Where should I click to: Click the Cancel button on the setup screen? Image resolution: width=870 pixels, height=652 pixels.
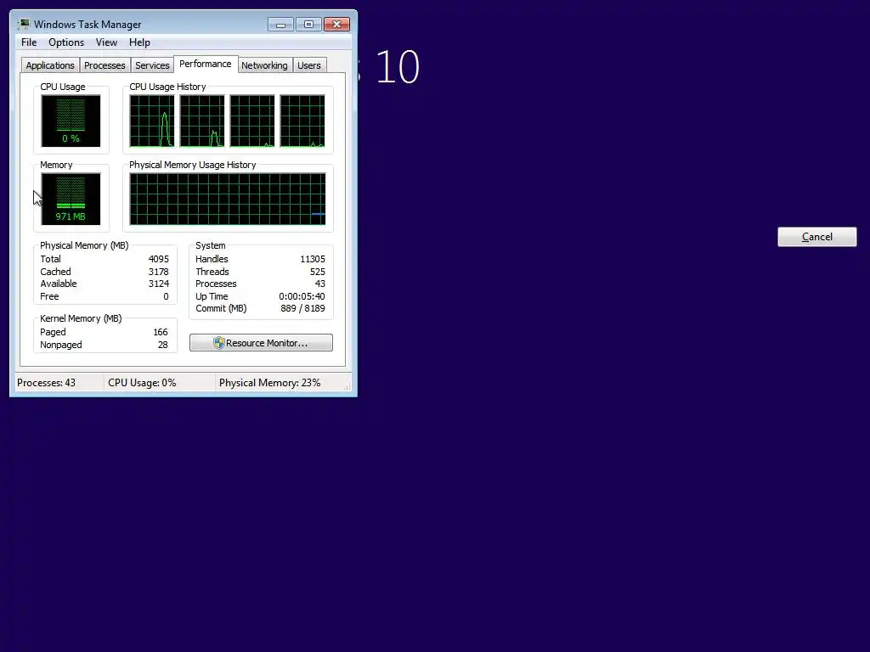pyautogui.click(x=816, y=237)
